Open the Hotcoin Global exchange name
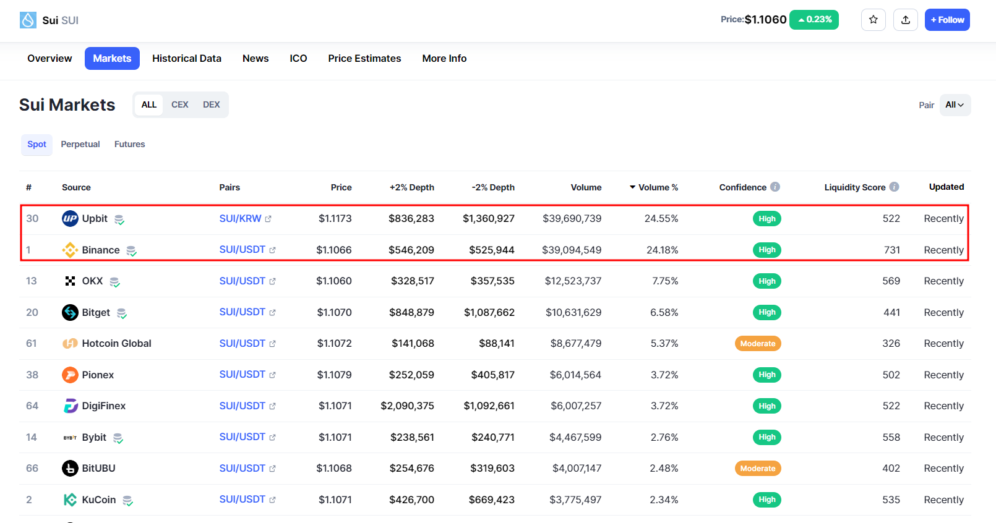Screen dimensions: 996x523 pyautogui.click(x=116, y=344)
